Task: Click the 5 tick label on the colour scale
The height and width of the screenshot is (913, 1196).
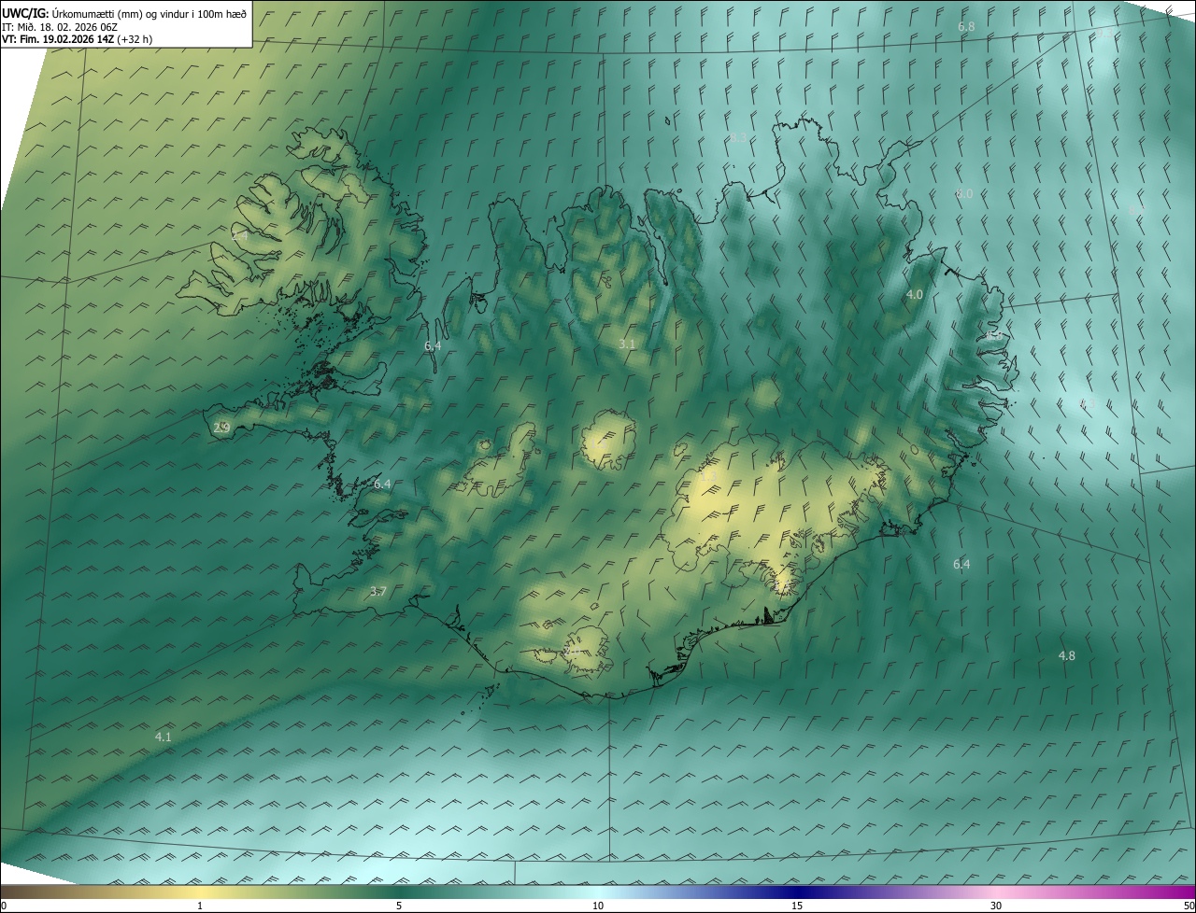Action: pyautogui.click(x=399, y=906)
